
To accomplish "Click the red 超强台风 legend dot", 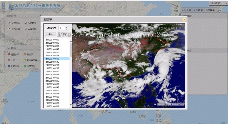I will pos(9,54).
